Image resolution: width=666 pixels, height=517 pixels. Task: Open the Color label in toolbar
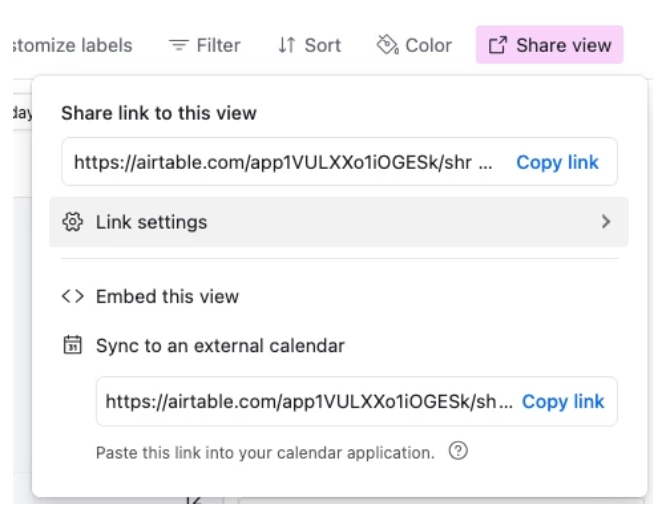click(x=428, y=45)
